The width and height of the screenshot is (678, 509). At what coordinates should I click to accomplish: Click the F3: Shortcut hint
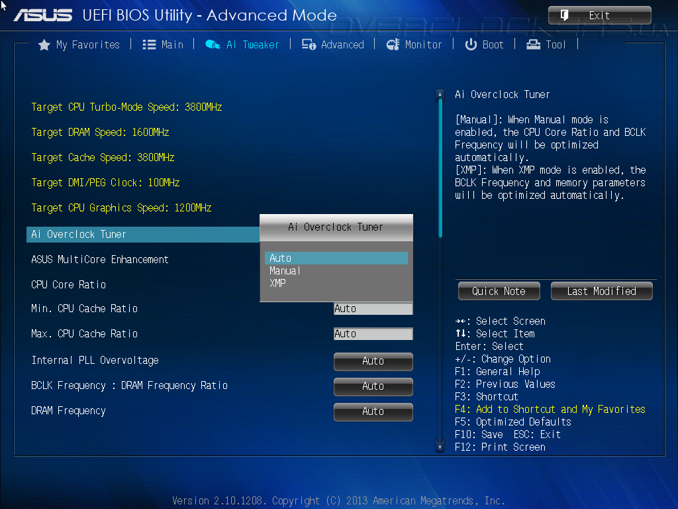[x=487, y=397]
